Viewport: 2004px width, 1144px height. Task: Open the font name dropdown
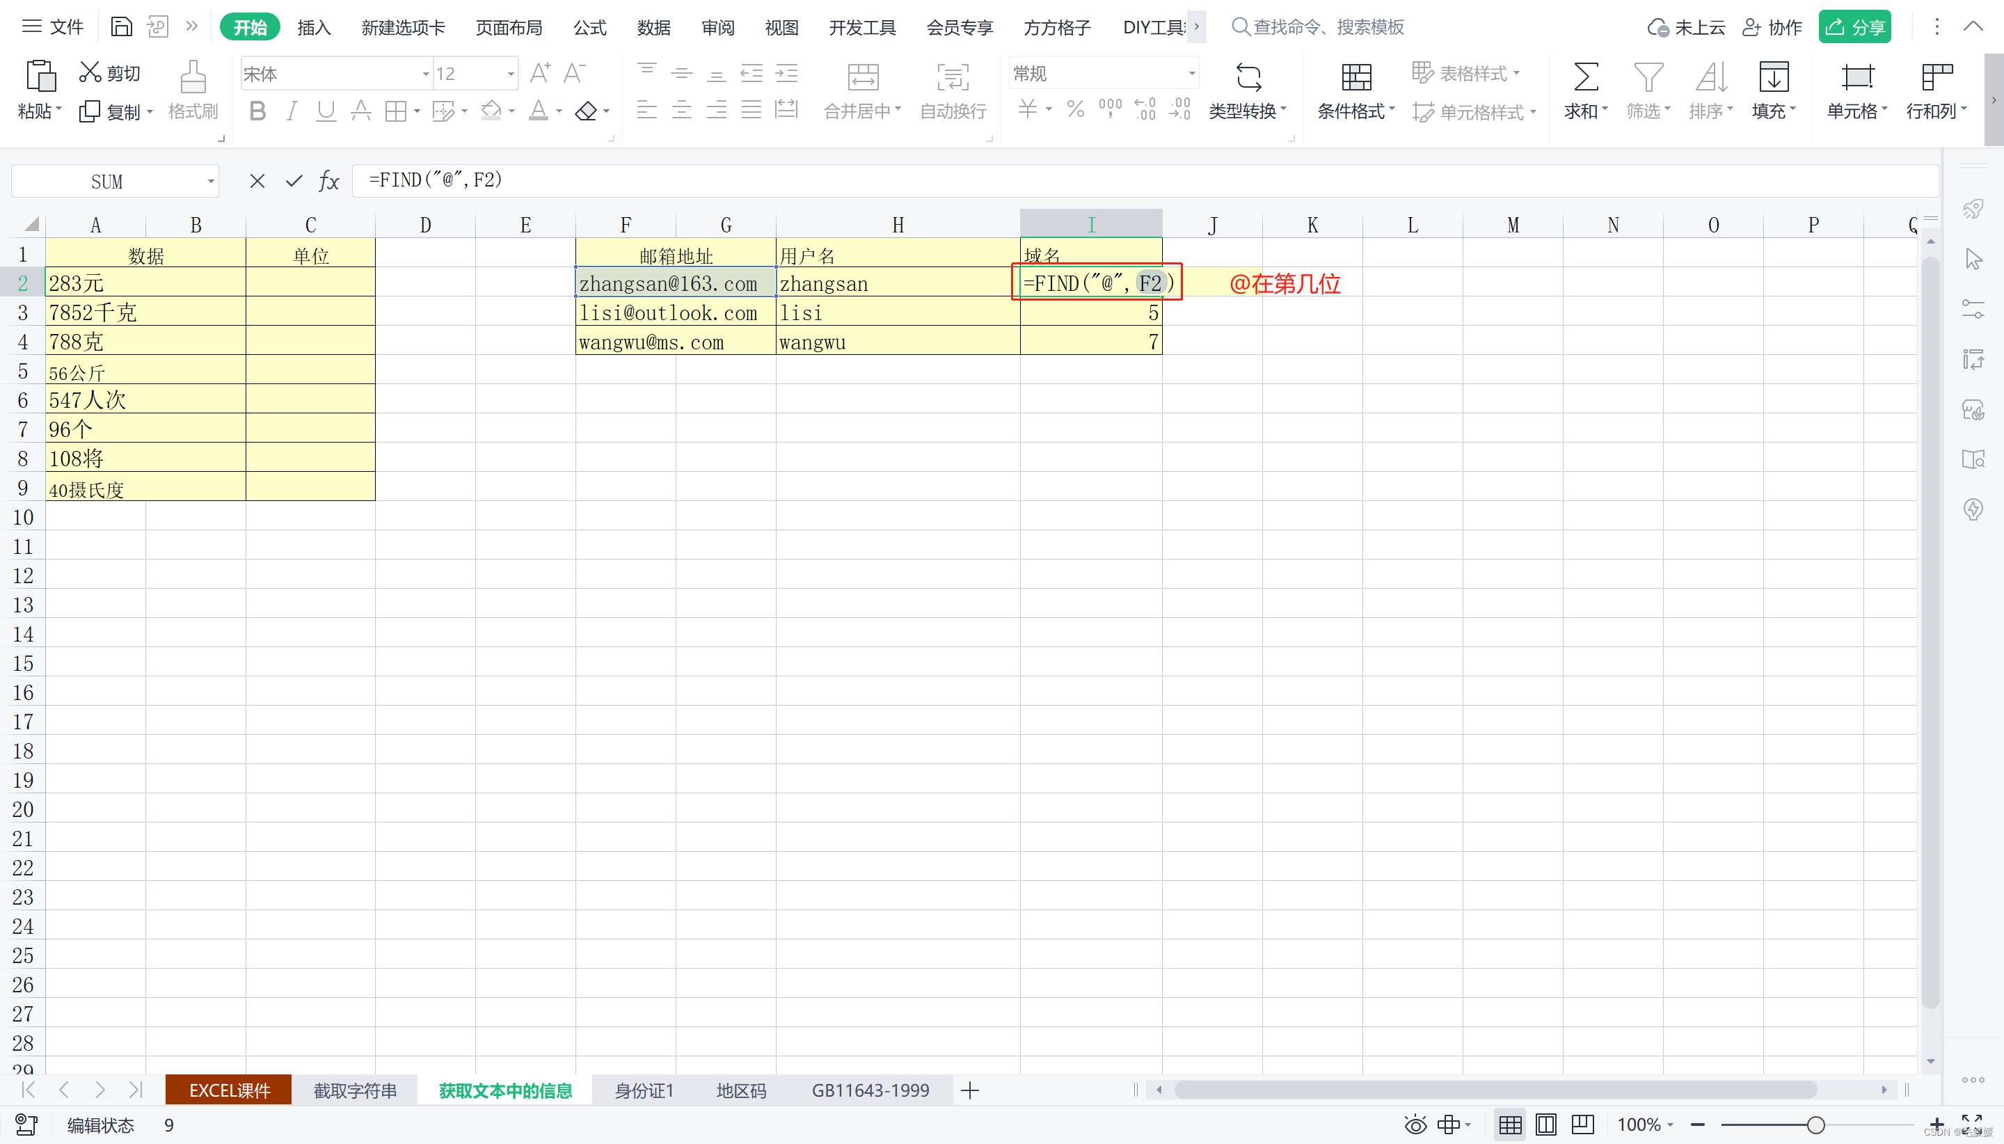[426, 74]
